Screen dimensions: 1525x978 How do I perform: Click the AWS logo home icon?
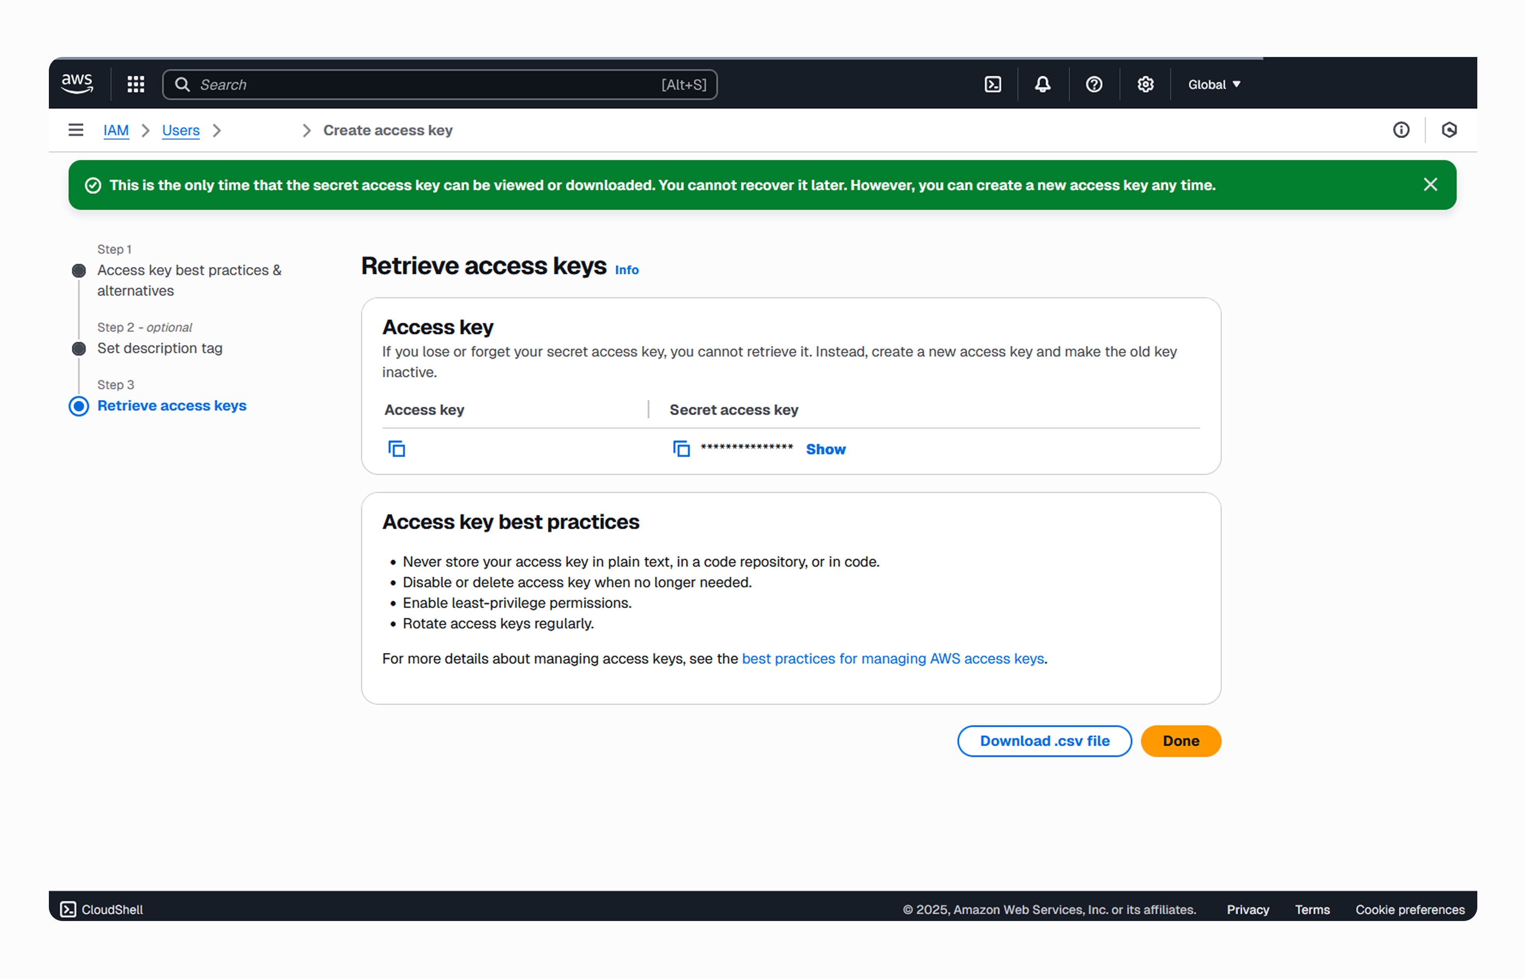77,84
